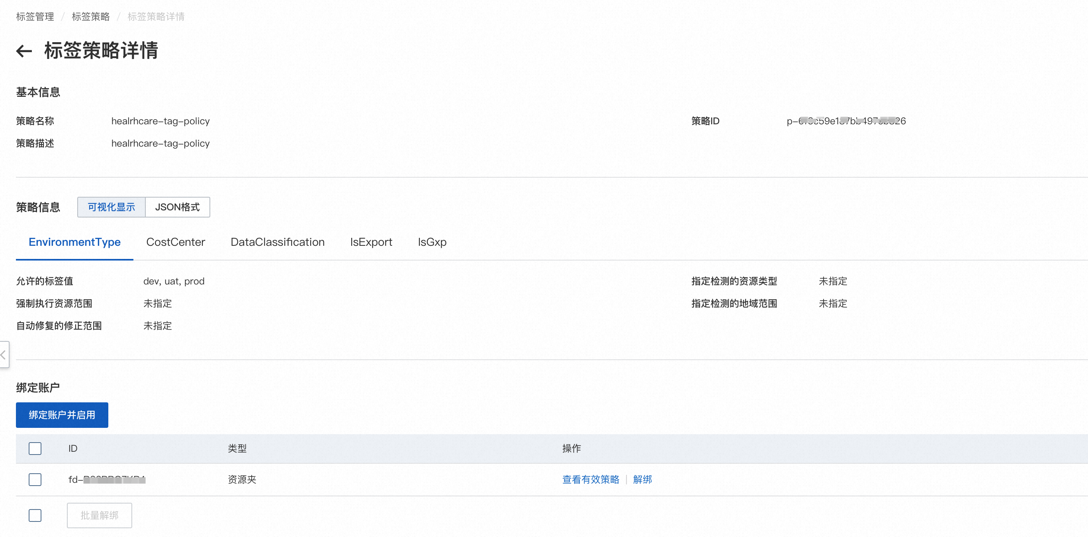Go to 标签策略 breadcrumb
Viewport: 1088px width, 537px height.
pos(90,16)
